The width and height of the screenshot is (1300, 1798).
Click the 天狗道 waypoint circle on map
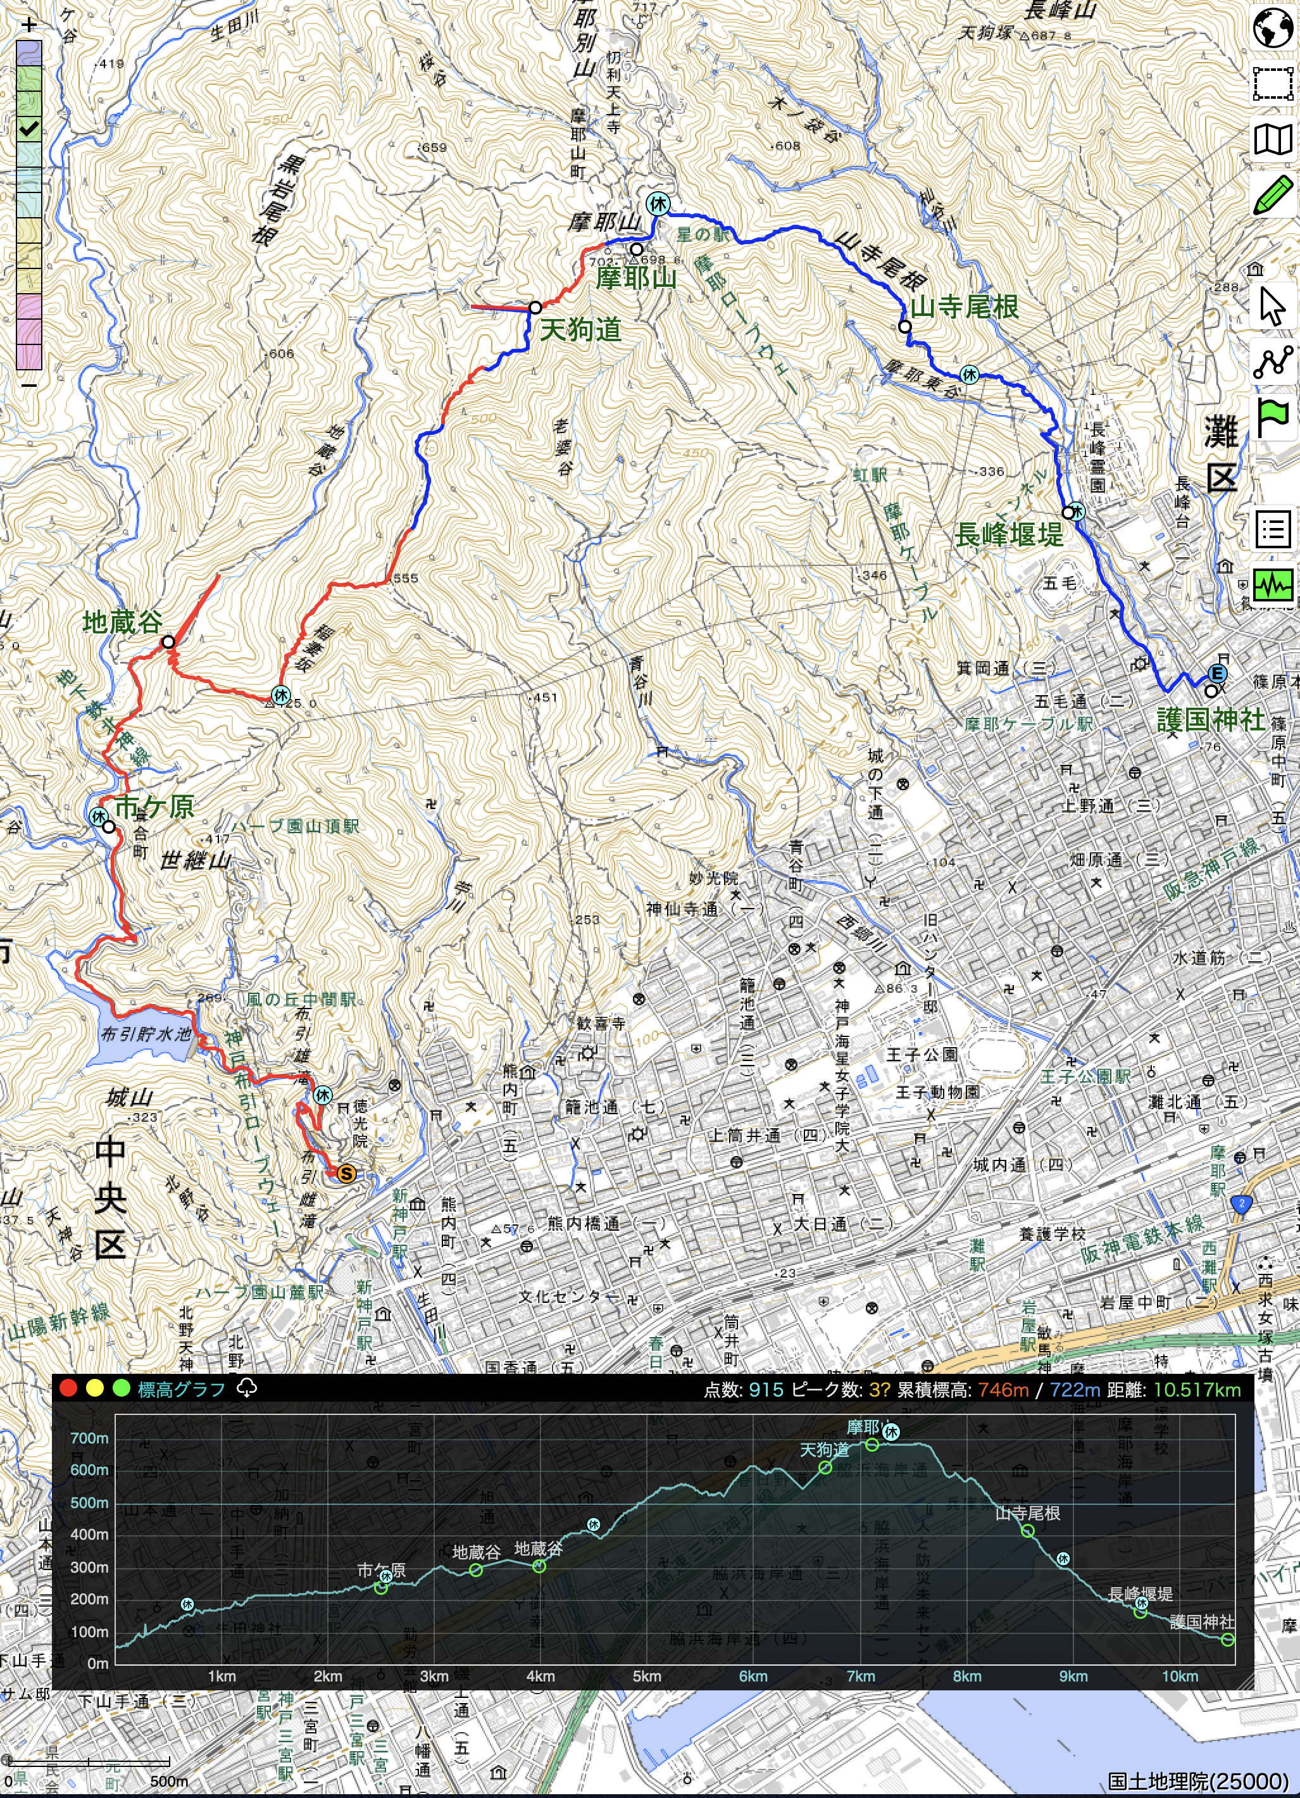tap(536, 308)
